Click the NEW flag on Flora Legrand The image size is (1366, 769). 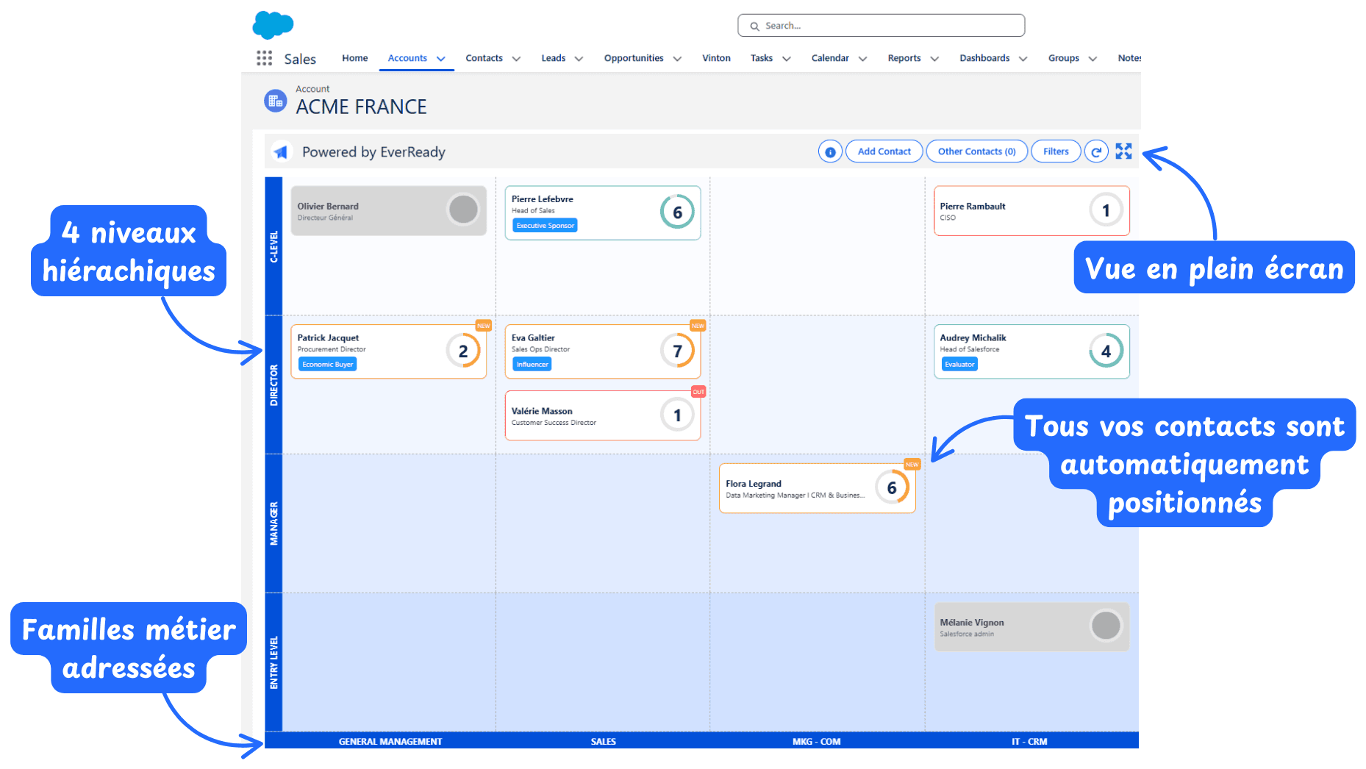tap(912, 465)
